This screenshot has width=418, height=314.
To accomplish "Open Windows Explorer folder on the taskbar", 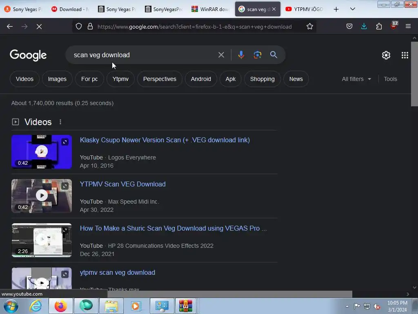I will [111, 306].
